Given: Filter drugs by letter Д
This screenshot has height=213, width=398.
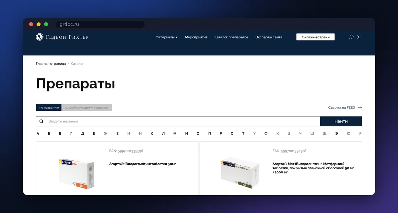Looking at the screenshot, I should click(x=82, y=133).
